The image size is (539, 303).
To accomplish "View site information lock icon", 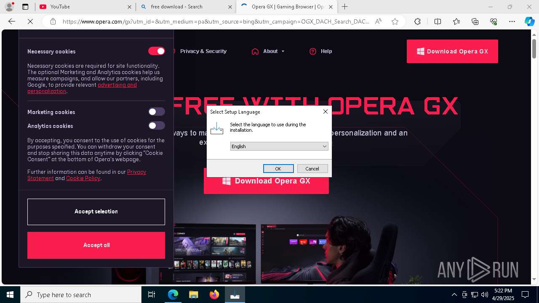I will click(53, 21).
